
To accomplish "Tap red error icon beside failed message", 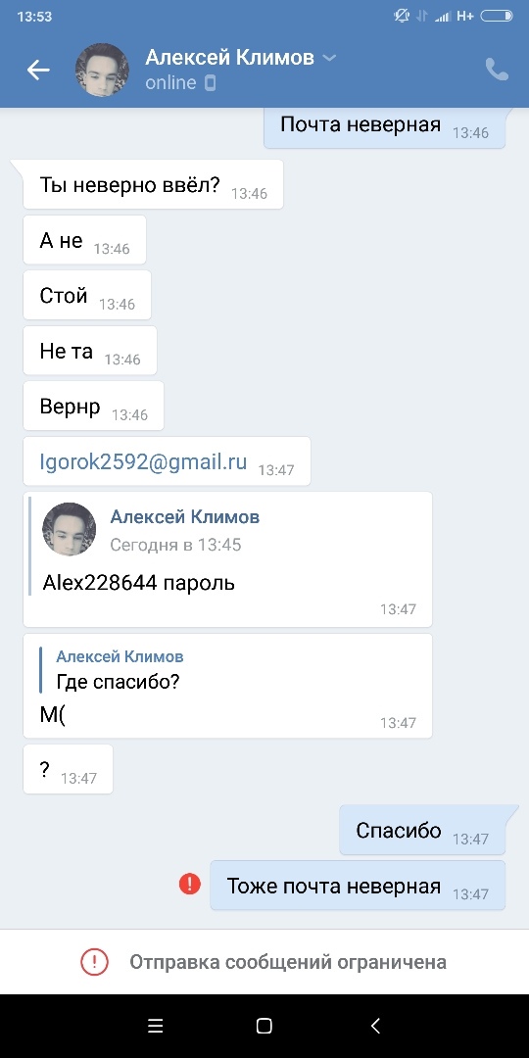I will pos(190,884).
